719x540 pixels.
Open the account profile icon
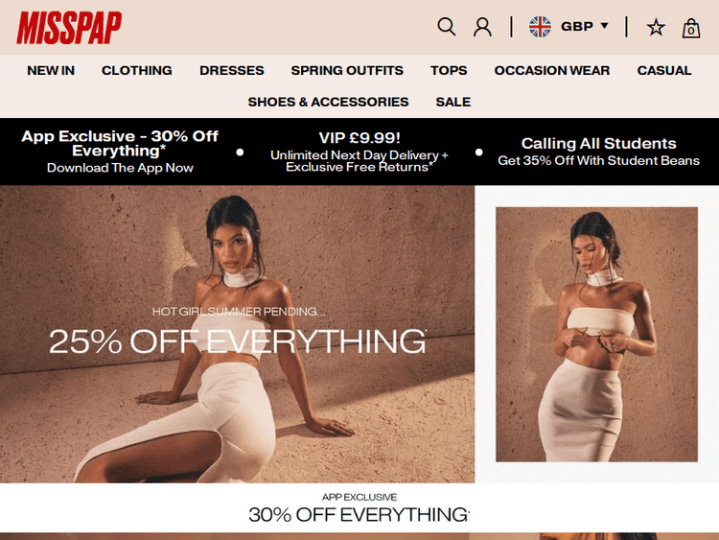click(482, 27)
